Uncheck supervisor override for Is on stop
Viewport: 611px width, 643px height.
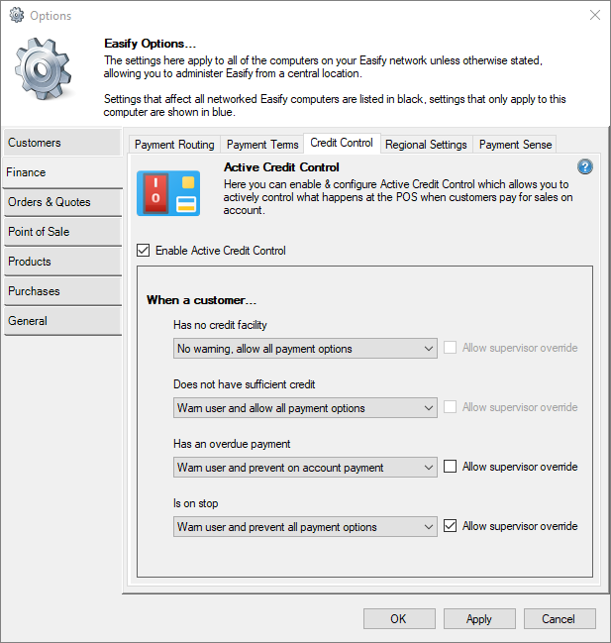[452, 526]
